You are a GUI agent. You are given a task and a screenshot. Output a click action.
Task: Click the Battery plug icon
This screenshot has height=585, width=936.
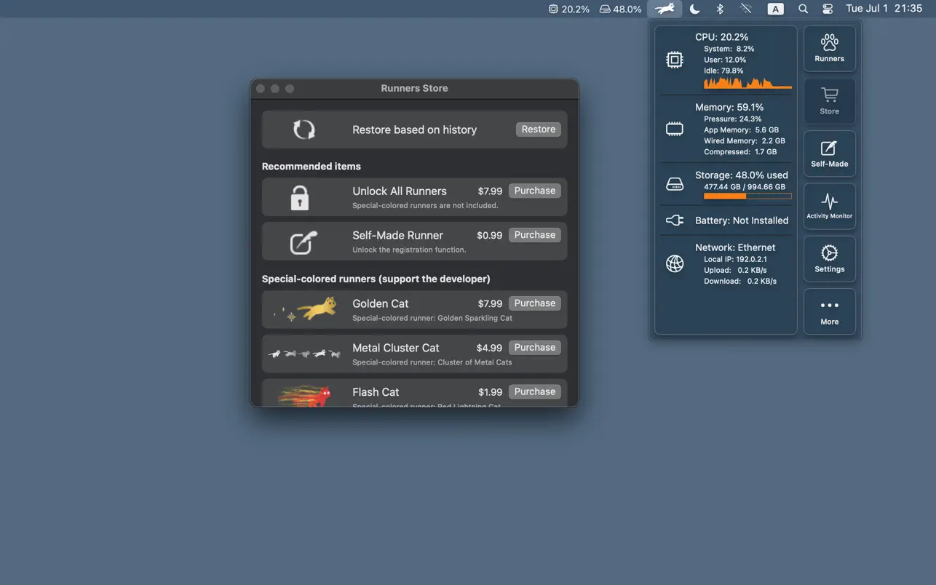click(675, 220)
